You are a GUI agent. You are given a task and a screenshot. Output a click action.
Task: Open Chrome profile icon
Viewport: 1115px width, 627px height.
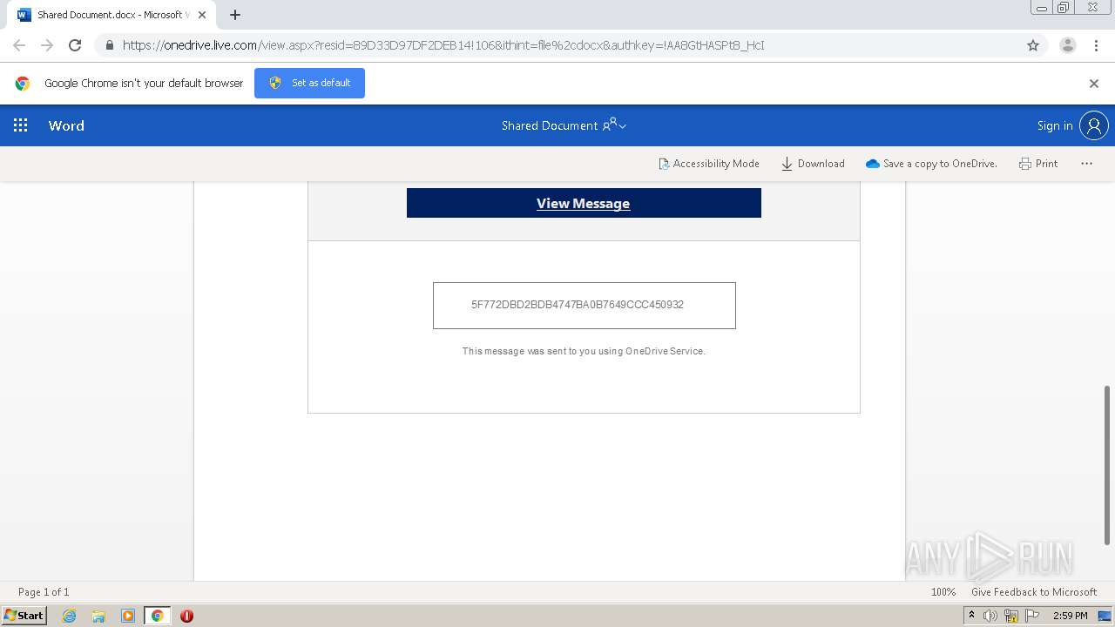(1068, 45)
